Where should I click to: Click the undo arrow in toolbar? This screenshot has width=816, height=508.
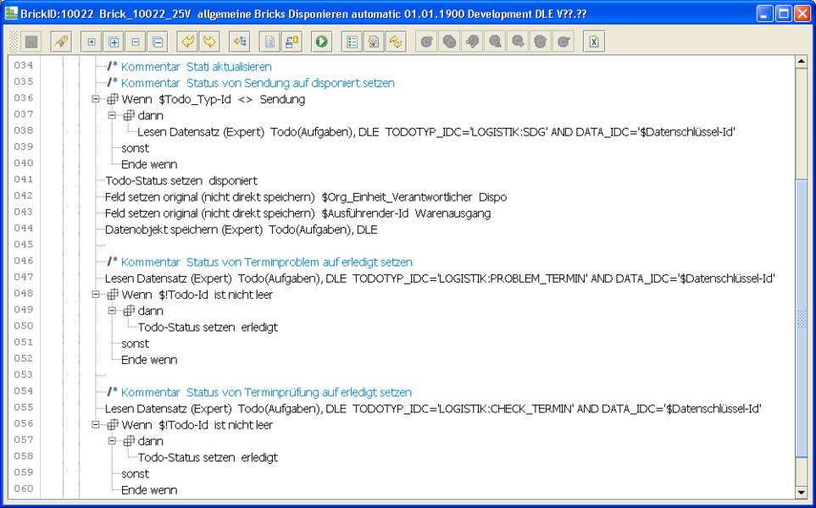(x=187, y=41)
